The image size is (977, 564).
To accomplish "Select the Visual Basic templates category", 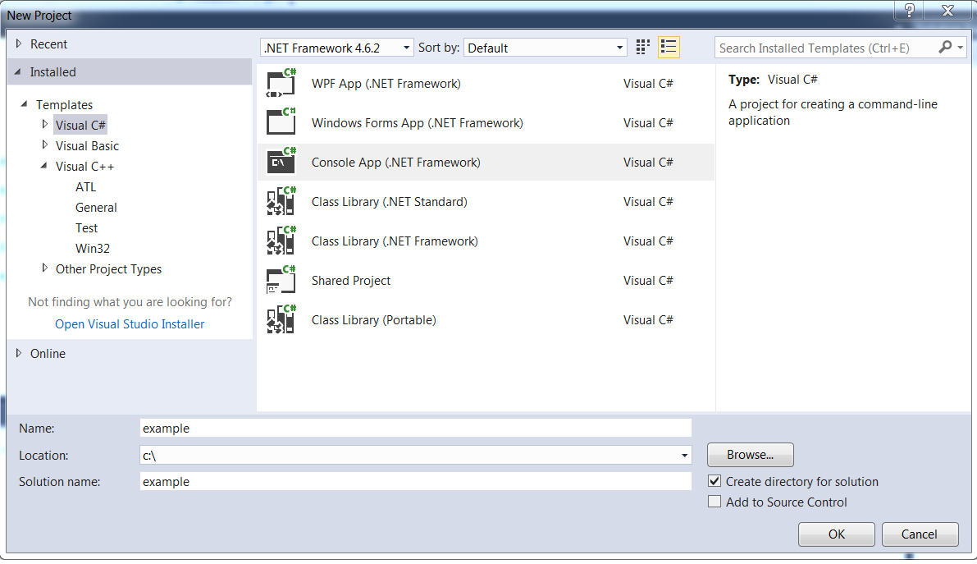I will (x=87, y=145).
